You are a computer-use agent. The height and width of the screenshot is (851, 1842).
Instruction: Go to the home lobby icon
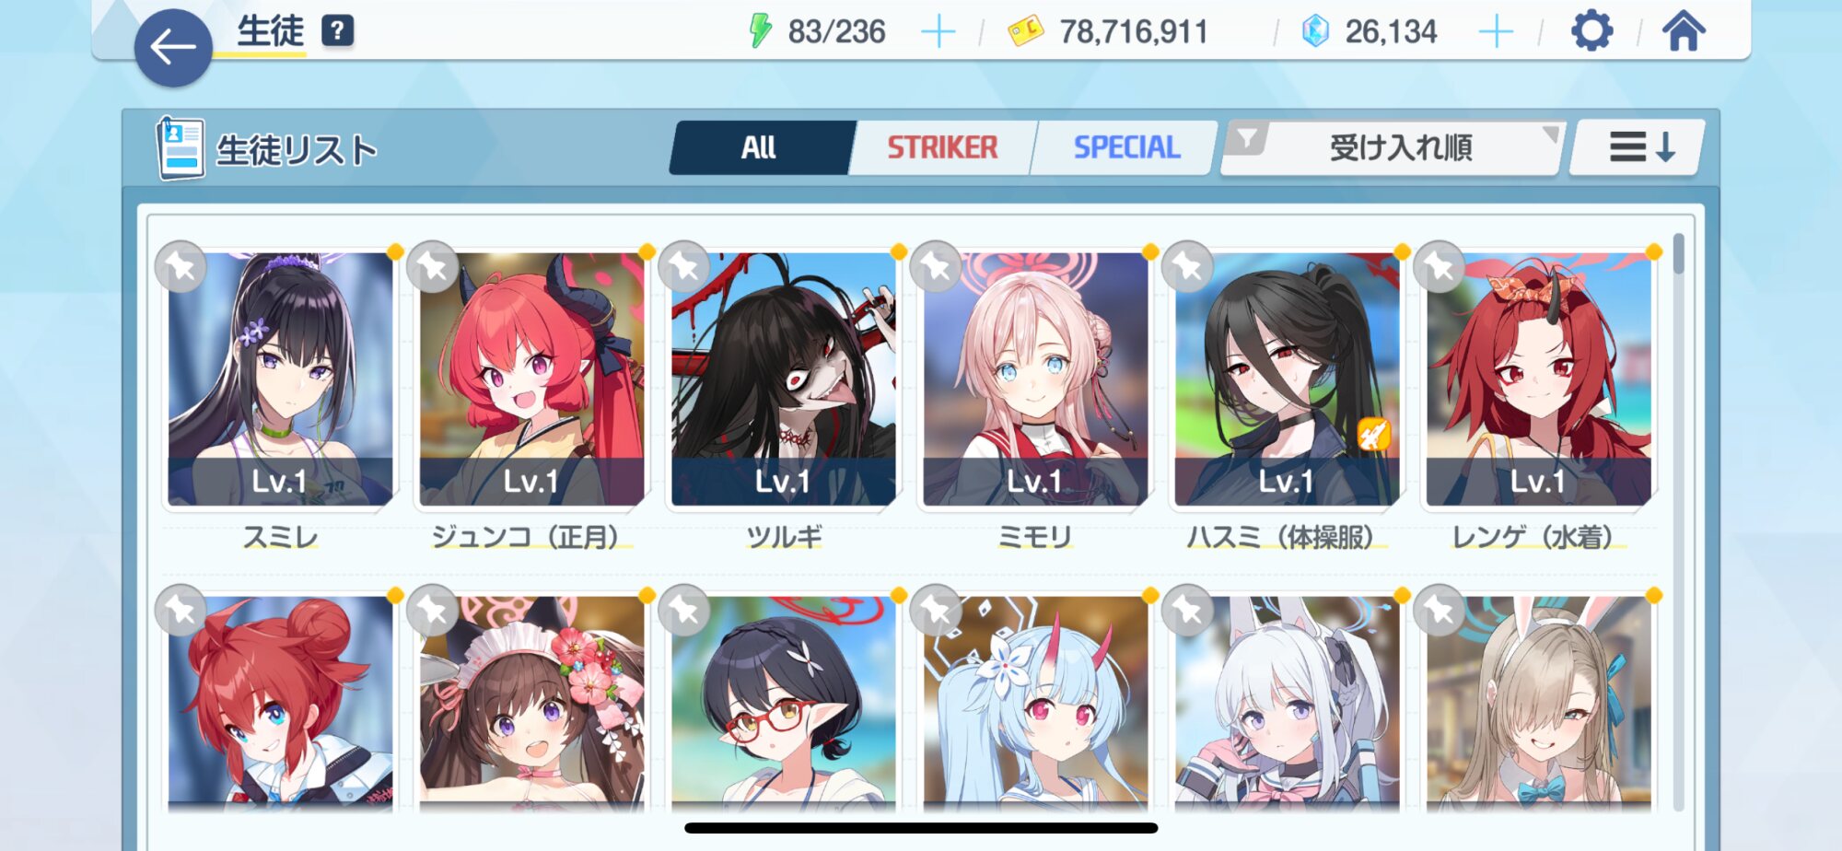coord(1684,31)
